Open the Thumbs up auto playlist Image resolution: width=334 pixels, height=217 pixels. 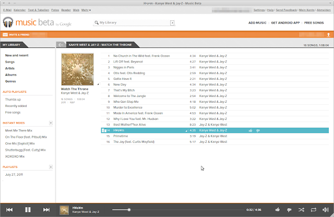[x=13, y=100]
